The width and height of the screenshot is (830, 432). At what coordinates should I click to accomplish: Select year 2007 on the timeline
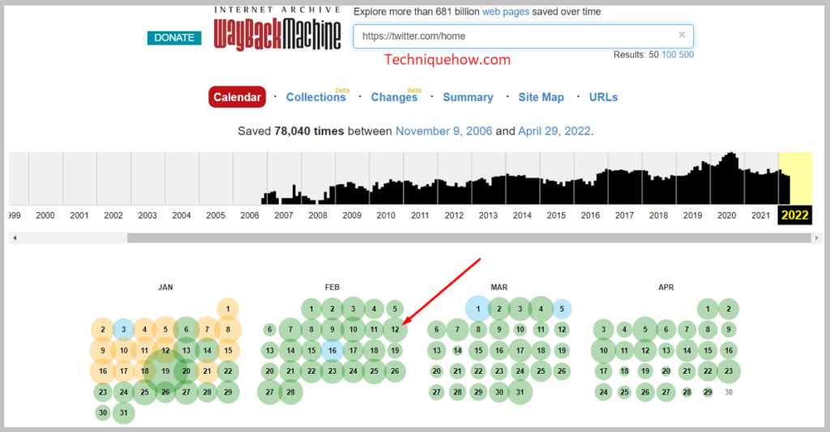coord(284,215)
